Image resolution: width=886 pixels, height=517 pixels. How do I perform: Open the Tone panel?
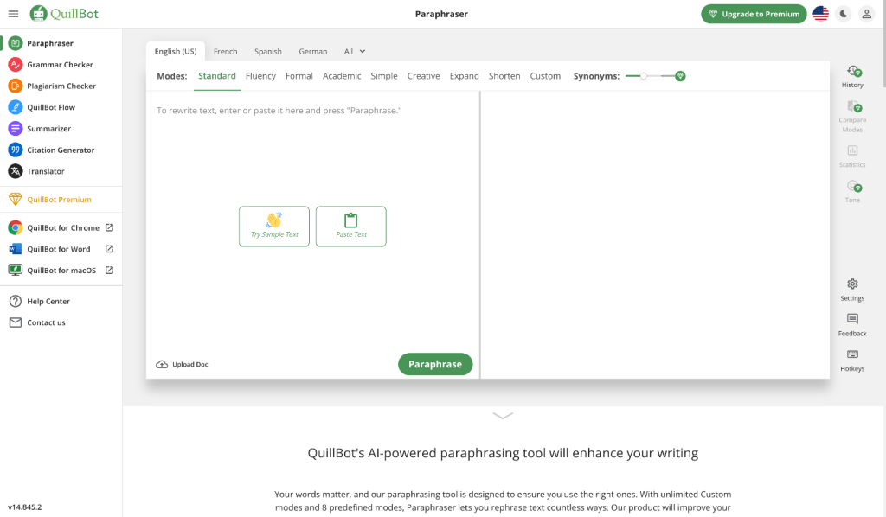pos(852,191)
